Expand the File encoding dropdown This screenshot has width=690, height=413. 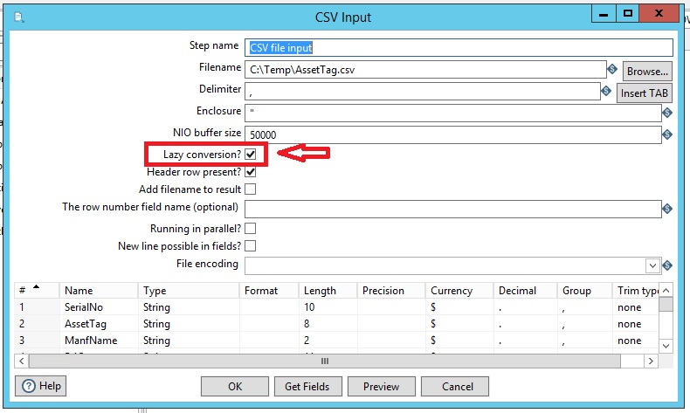point(652,265)
